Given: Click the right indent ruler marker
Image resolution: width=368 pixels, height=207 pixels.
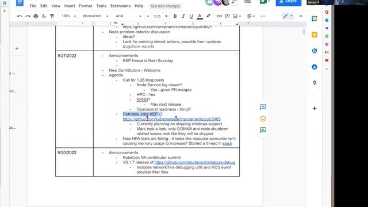Looking at the screenshot, I should (237, 24).
